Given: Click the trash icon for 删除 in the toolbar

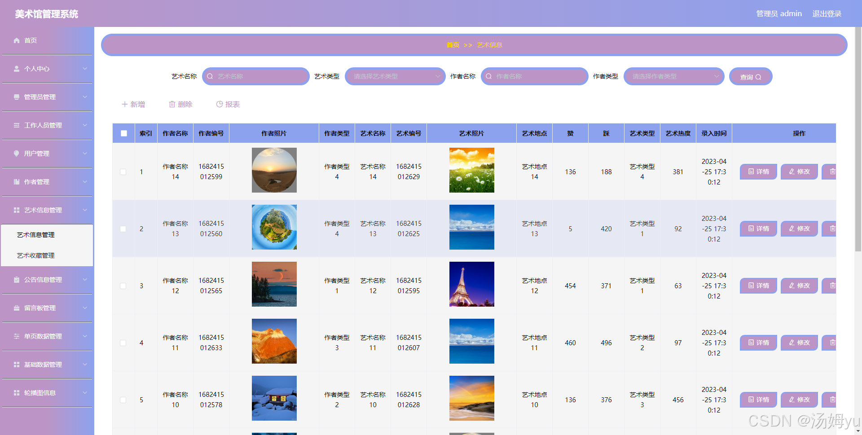Looking at the screenshot, I should pos(172,104).
